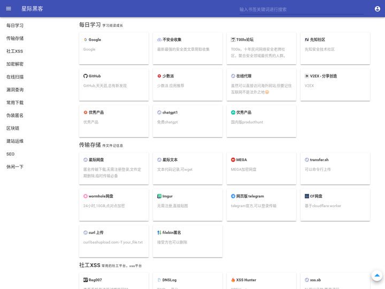Open 建站运维 sidebar category
The image size is (385, 289).
pos(15,141)
